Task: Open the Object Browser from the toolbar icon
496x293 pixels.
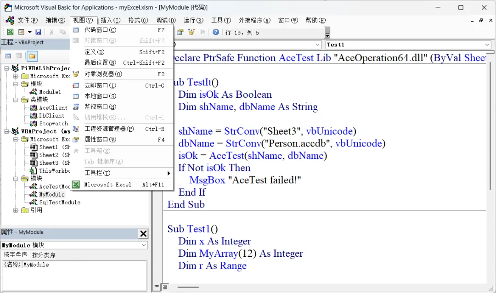Action: point(192,32)
